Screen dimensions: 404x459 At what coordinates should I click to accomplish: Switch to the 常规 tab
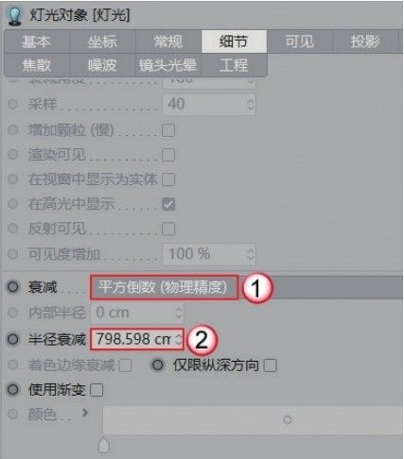(x=168, y=42)
